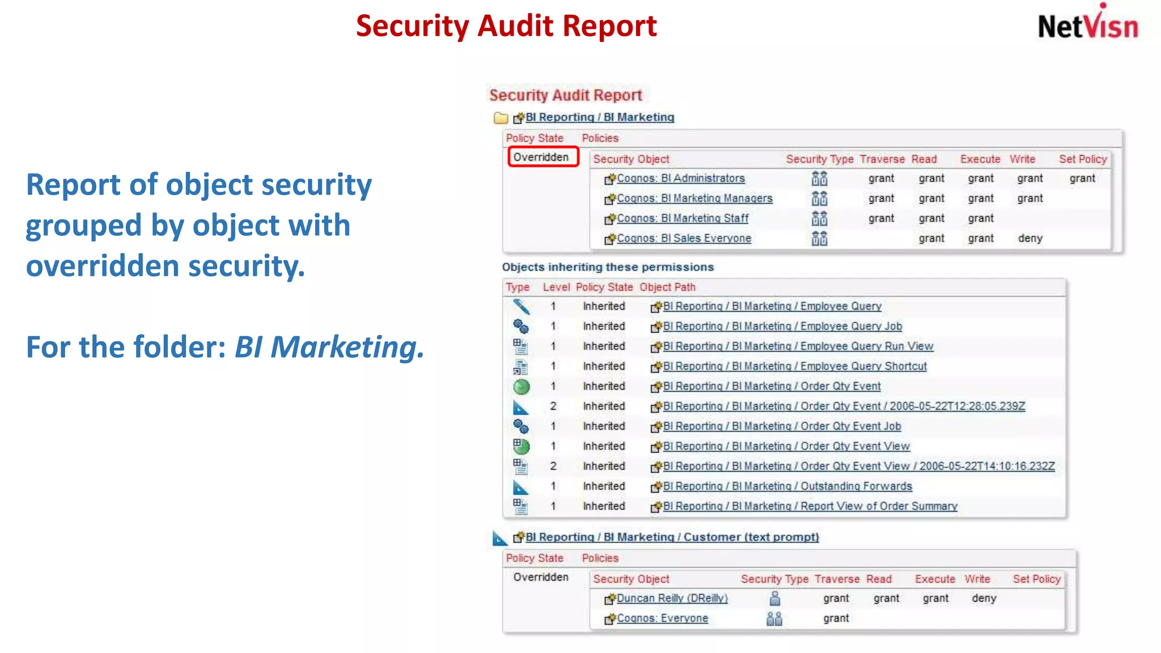Viewport: 1161px width, 653px height.
Task: Click the 'Level' column header
Action: coord(556,287)
